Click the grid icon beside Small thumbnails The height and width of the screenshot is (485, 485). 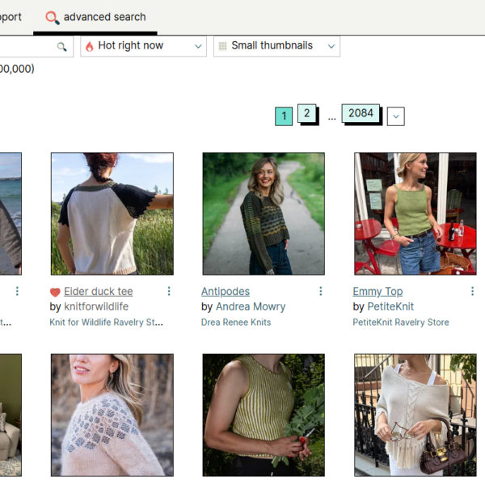[223, 46]
